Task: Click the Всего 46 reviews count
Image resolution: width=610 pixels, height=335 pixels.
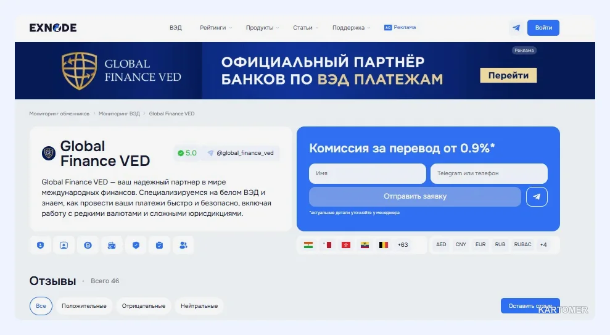Action: tap(105, 281)
